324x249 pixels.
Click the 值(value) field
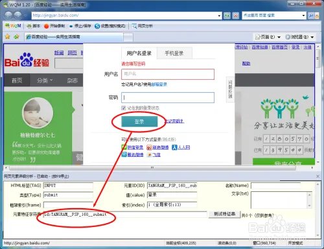point(172,195)
